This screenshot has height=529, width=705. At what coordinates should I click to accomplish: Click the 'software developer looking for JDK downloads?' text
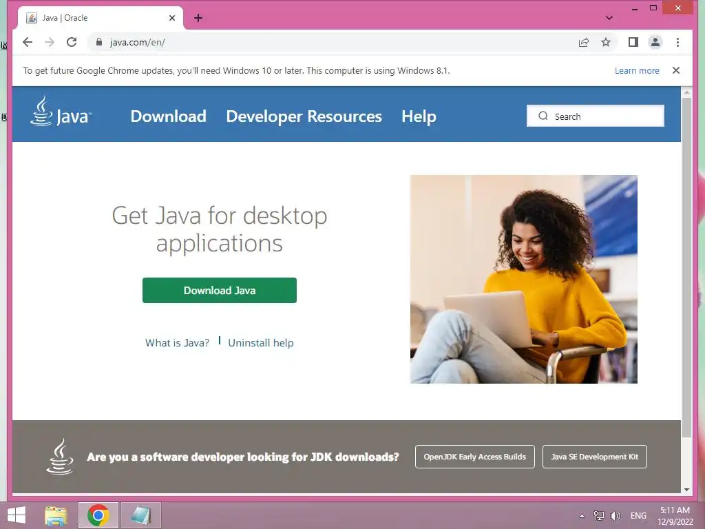(x=269, y=457)
